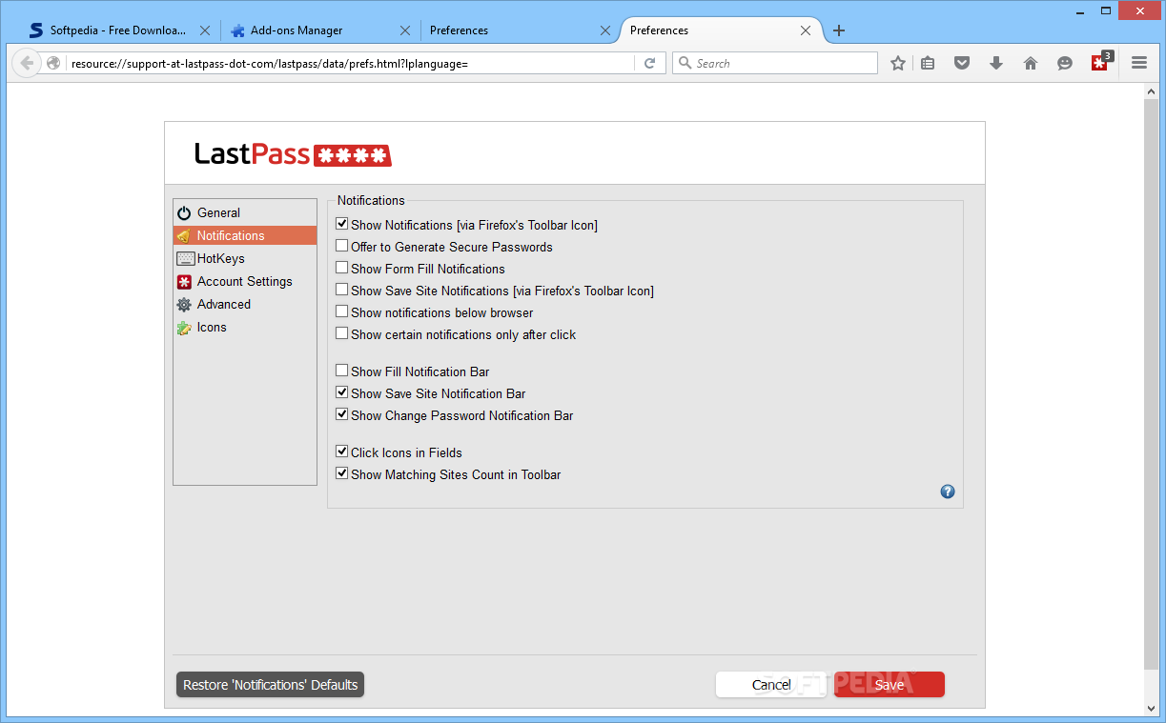Save page to Pocket icon
This screenshot has height=723, width=1166.
click(962, 63)
